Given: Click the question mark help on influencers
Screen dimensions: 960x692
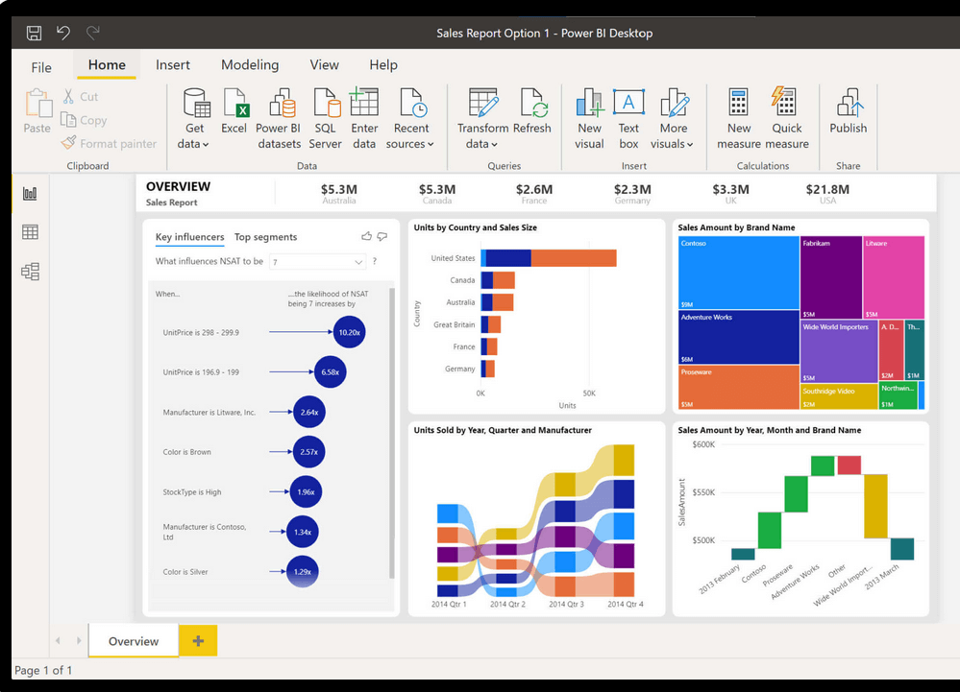Looking at the screenshot, I should [375, 262].
